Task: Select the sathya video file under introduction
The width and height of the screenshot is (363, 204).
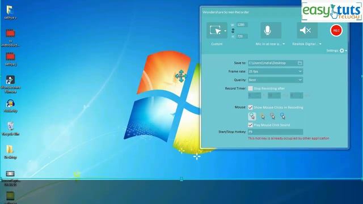Action: pos(10,59)
